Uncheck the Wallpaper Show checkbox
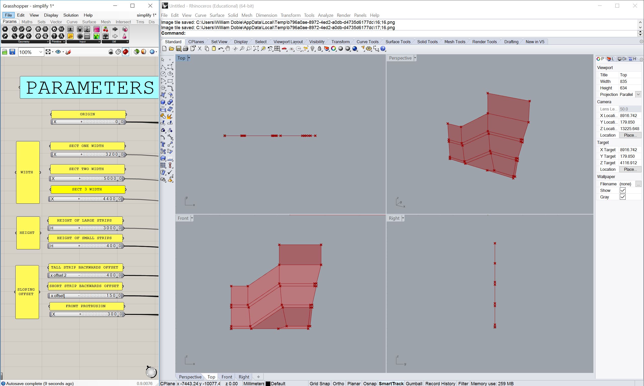This screenshot has width=644, height=386. pos(623,190)
